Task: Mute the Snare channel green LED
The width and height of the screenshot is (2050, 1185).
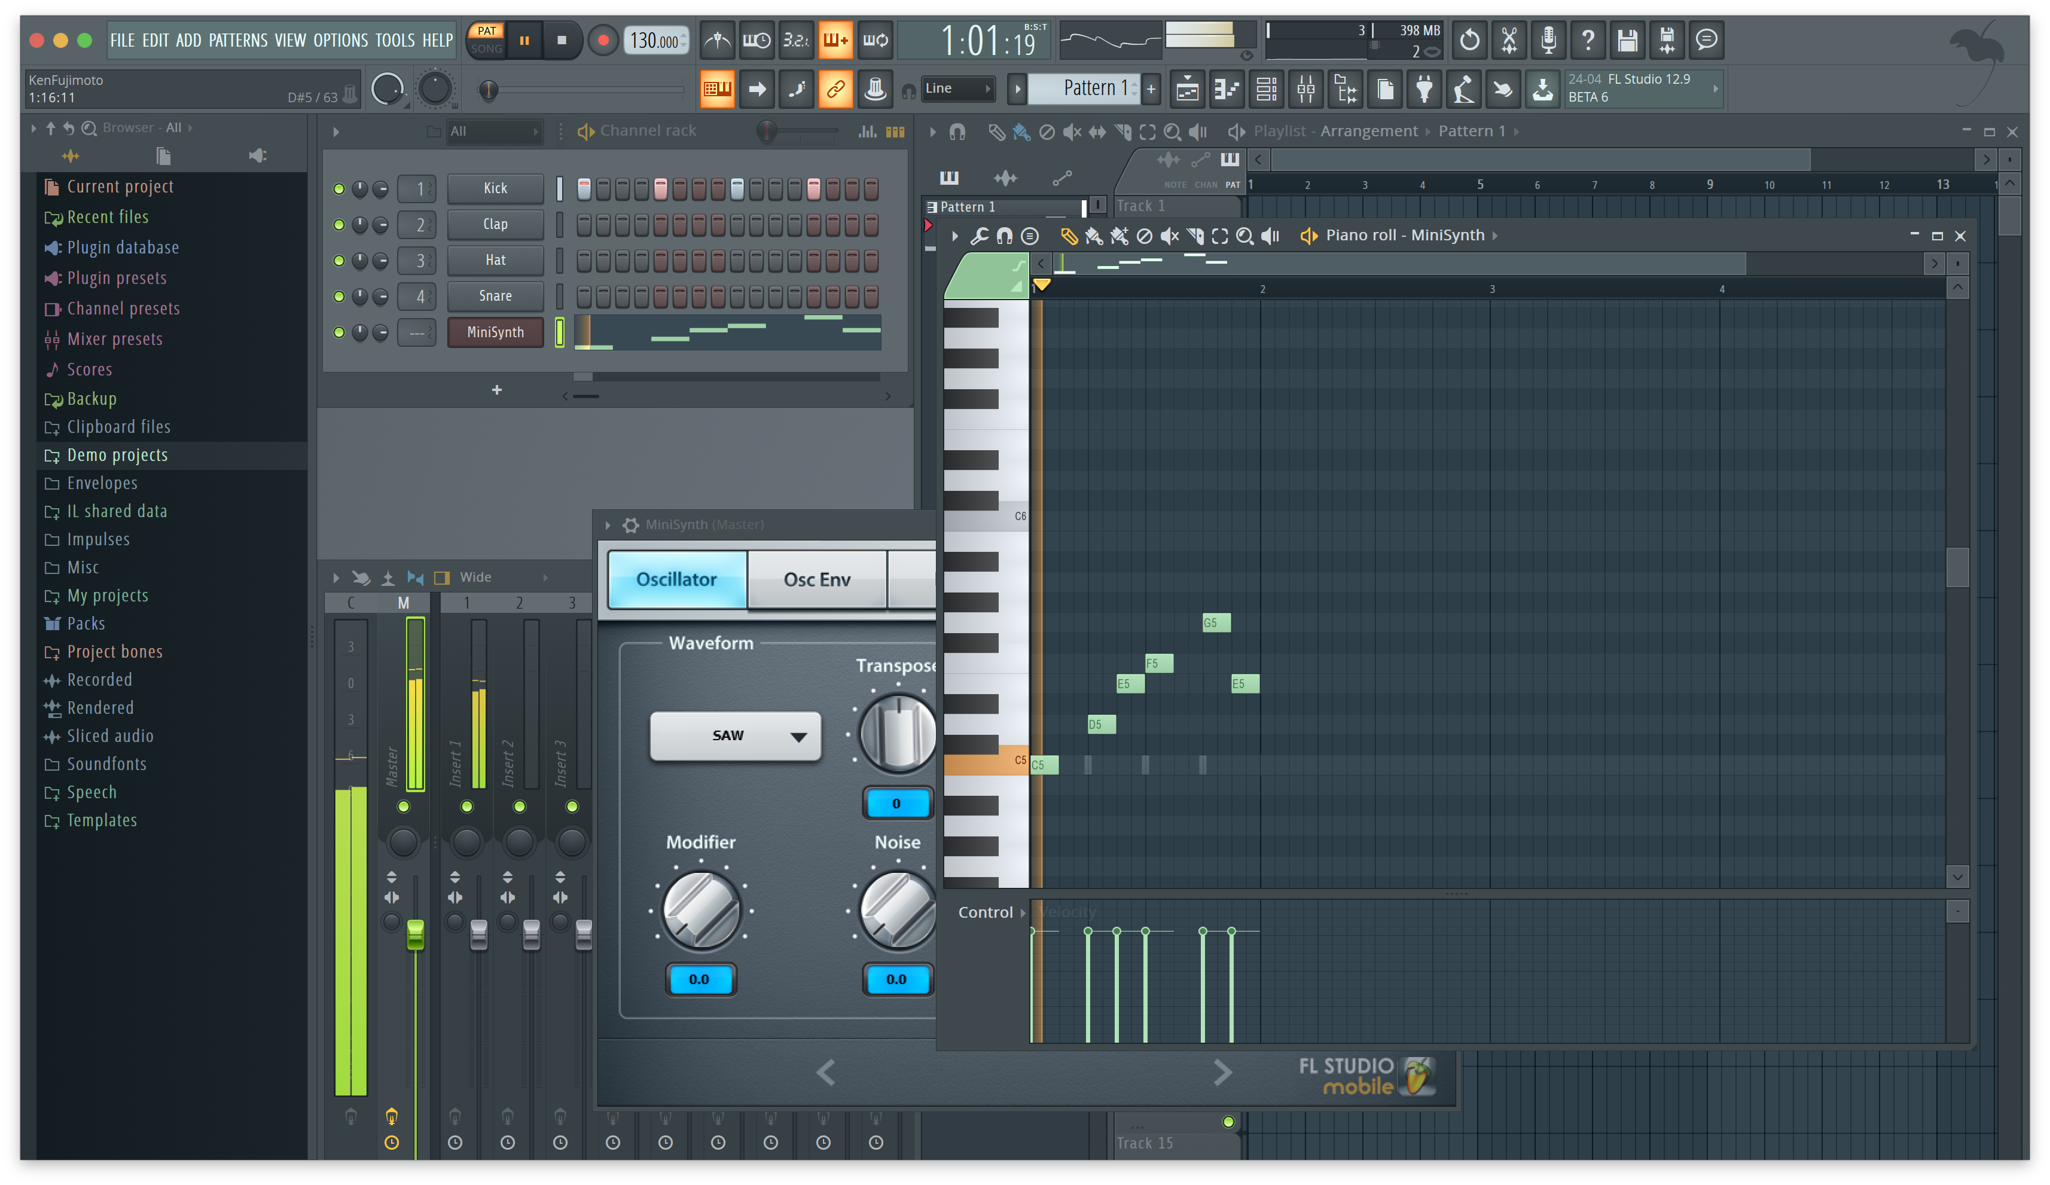Action: point(338,296)
